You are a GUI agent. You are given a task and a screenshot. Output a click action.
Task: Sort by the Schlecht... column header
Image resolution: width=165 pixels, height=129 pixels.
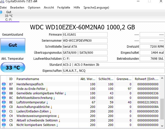pyautogui.click(x=106, y=79)
